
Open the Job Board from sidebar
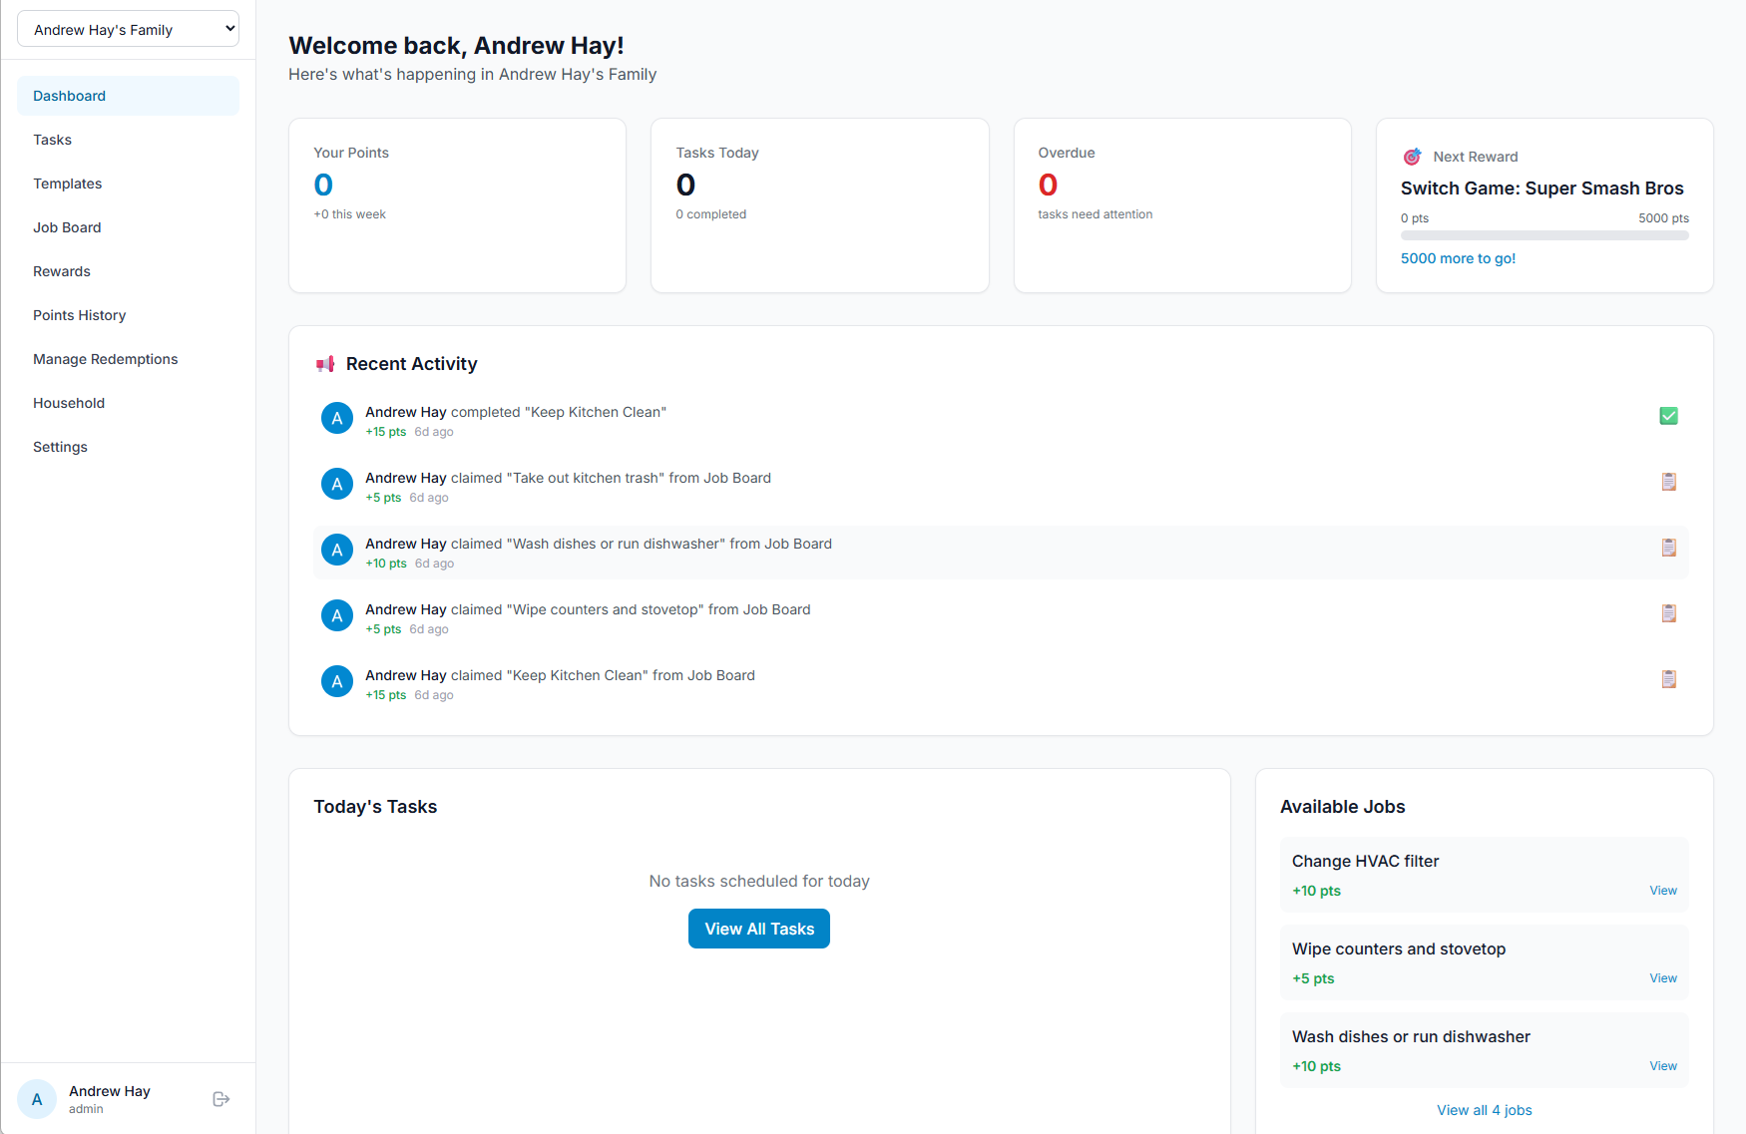click(67, 227)
